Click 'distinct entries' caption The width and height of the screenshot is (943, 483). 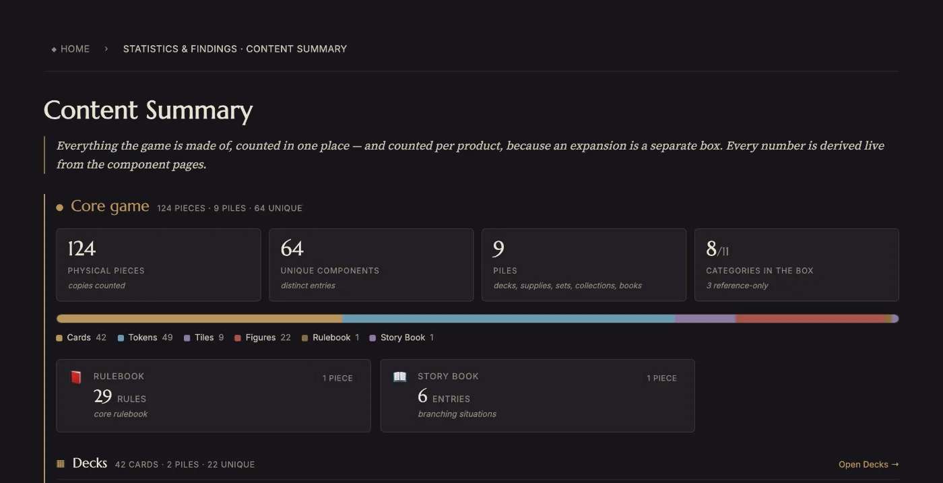308,286
